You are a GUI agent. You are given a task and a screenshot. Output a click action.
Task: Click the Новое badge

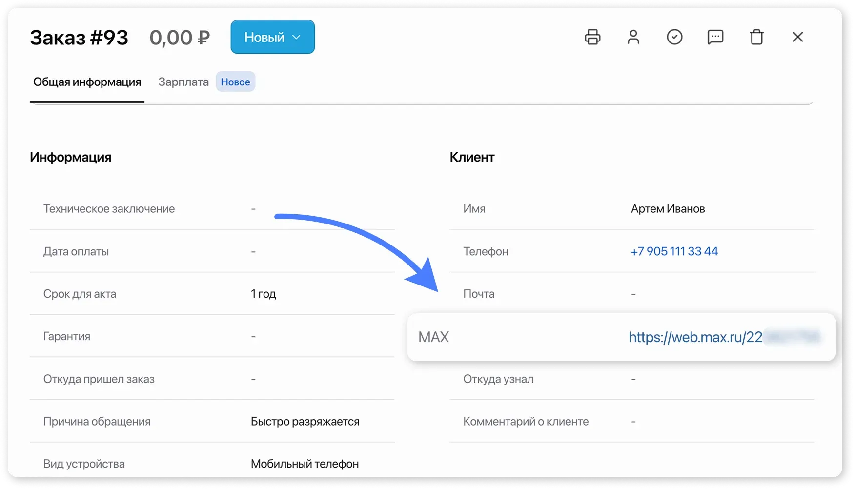(x=235, y=81)
